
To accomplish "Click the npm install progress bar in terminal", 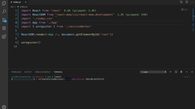I will (x=23, y=79).
